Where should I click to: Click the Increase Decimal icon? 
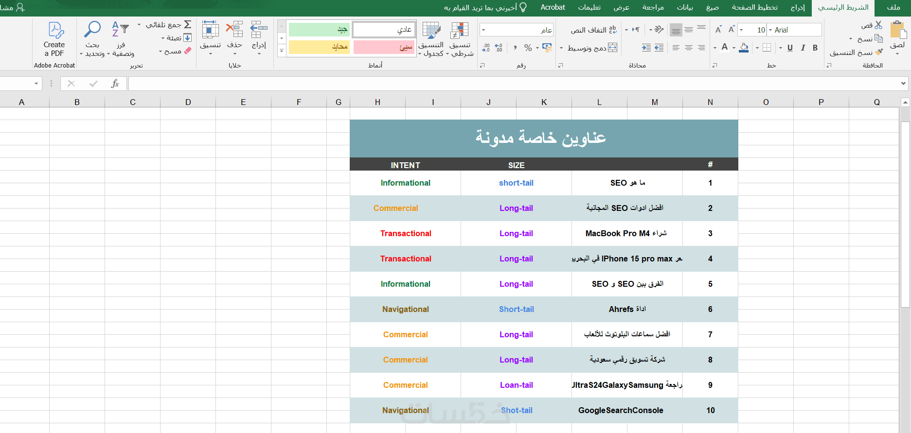[499, 47]
